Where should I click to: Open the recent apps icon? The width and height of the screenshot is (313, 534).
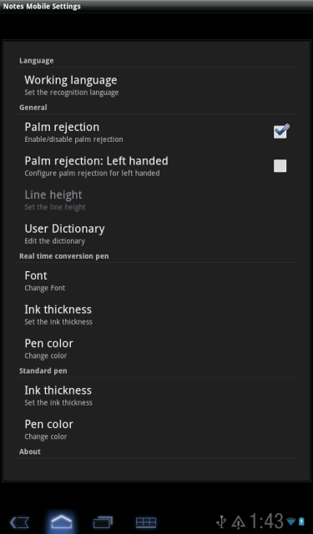(x=103, y=521)
